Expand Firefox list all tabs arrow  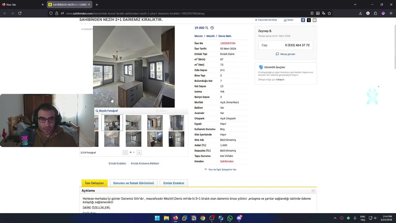pyautogui.click(x=355, y=5)
